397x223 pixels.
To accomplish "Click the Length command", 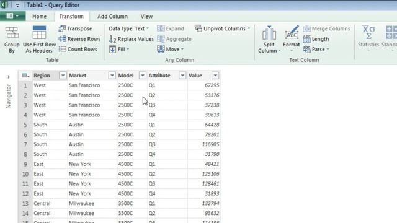I will point(316,39).
